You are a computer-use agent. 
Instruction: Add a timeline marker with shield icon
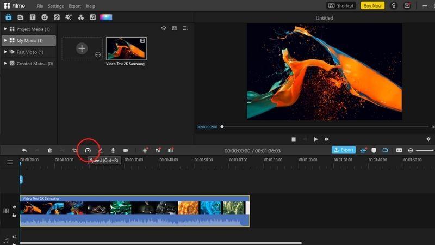tap(374, 150)
